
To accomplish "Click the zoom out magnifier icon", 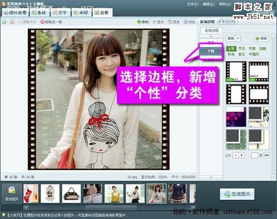I will point(12,22).
